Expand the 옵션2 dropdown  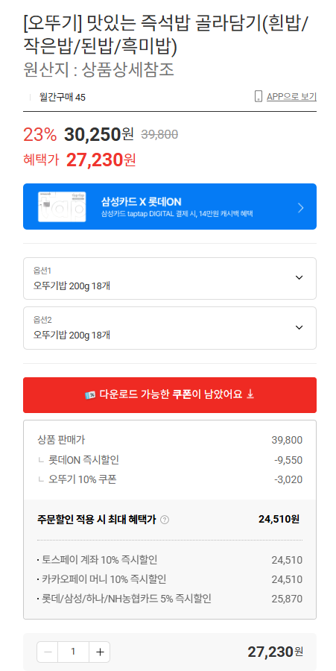click(x=170, y=328)
